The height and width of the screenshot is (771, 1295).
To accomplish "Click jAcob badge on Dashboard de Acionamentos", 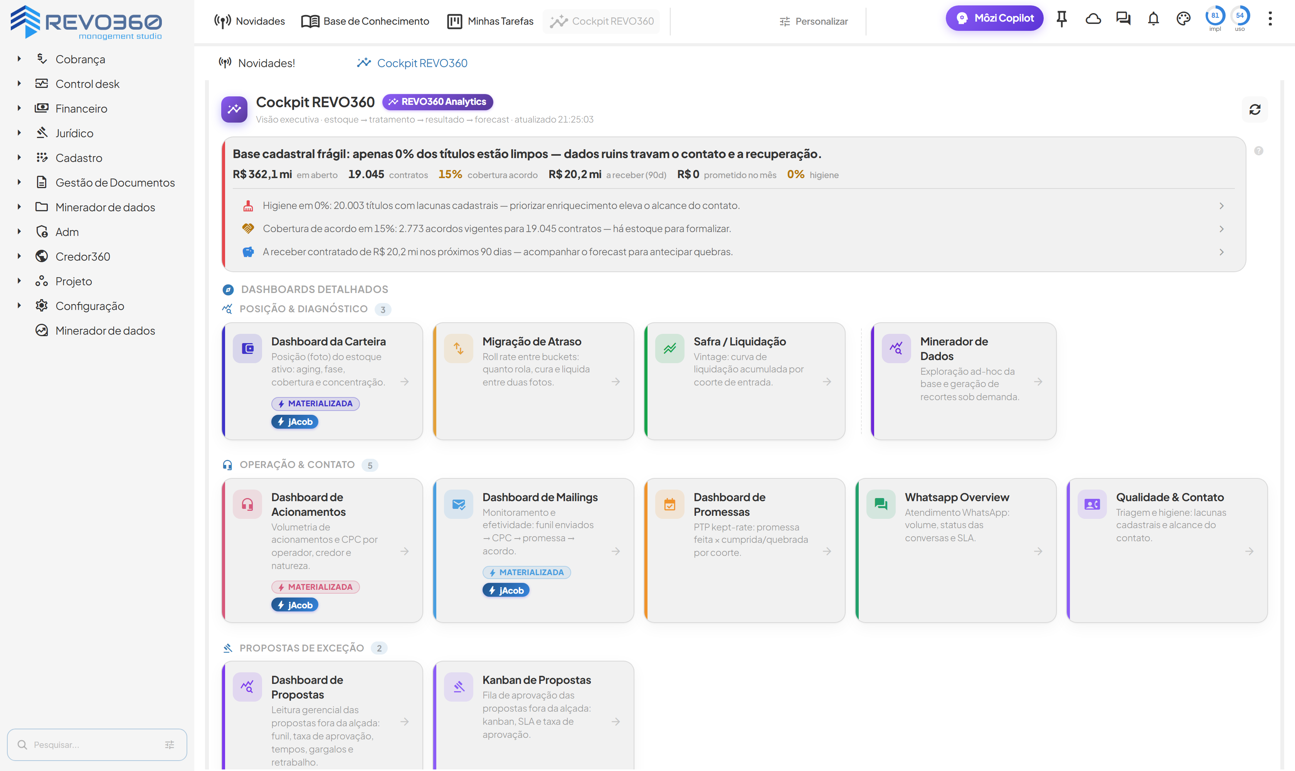I will pyautogui.click(x=295, y=605).
